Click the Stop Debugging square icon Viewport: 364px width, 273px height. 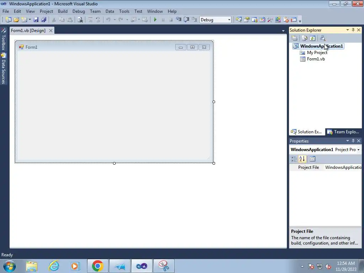tap(171, 20)
